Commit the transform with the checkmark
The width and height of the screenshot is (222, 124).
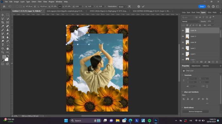coord(143,7)
